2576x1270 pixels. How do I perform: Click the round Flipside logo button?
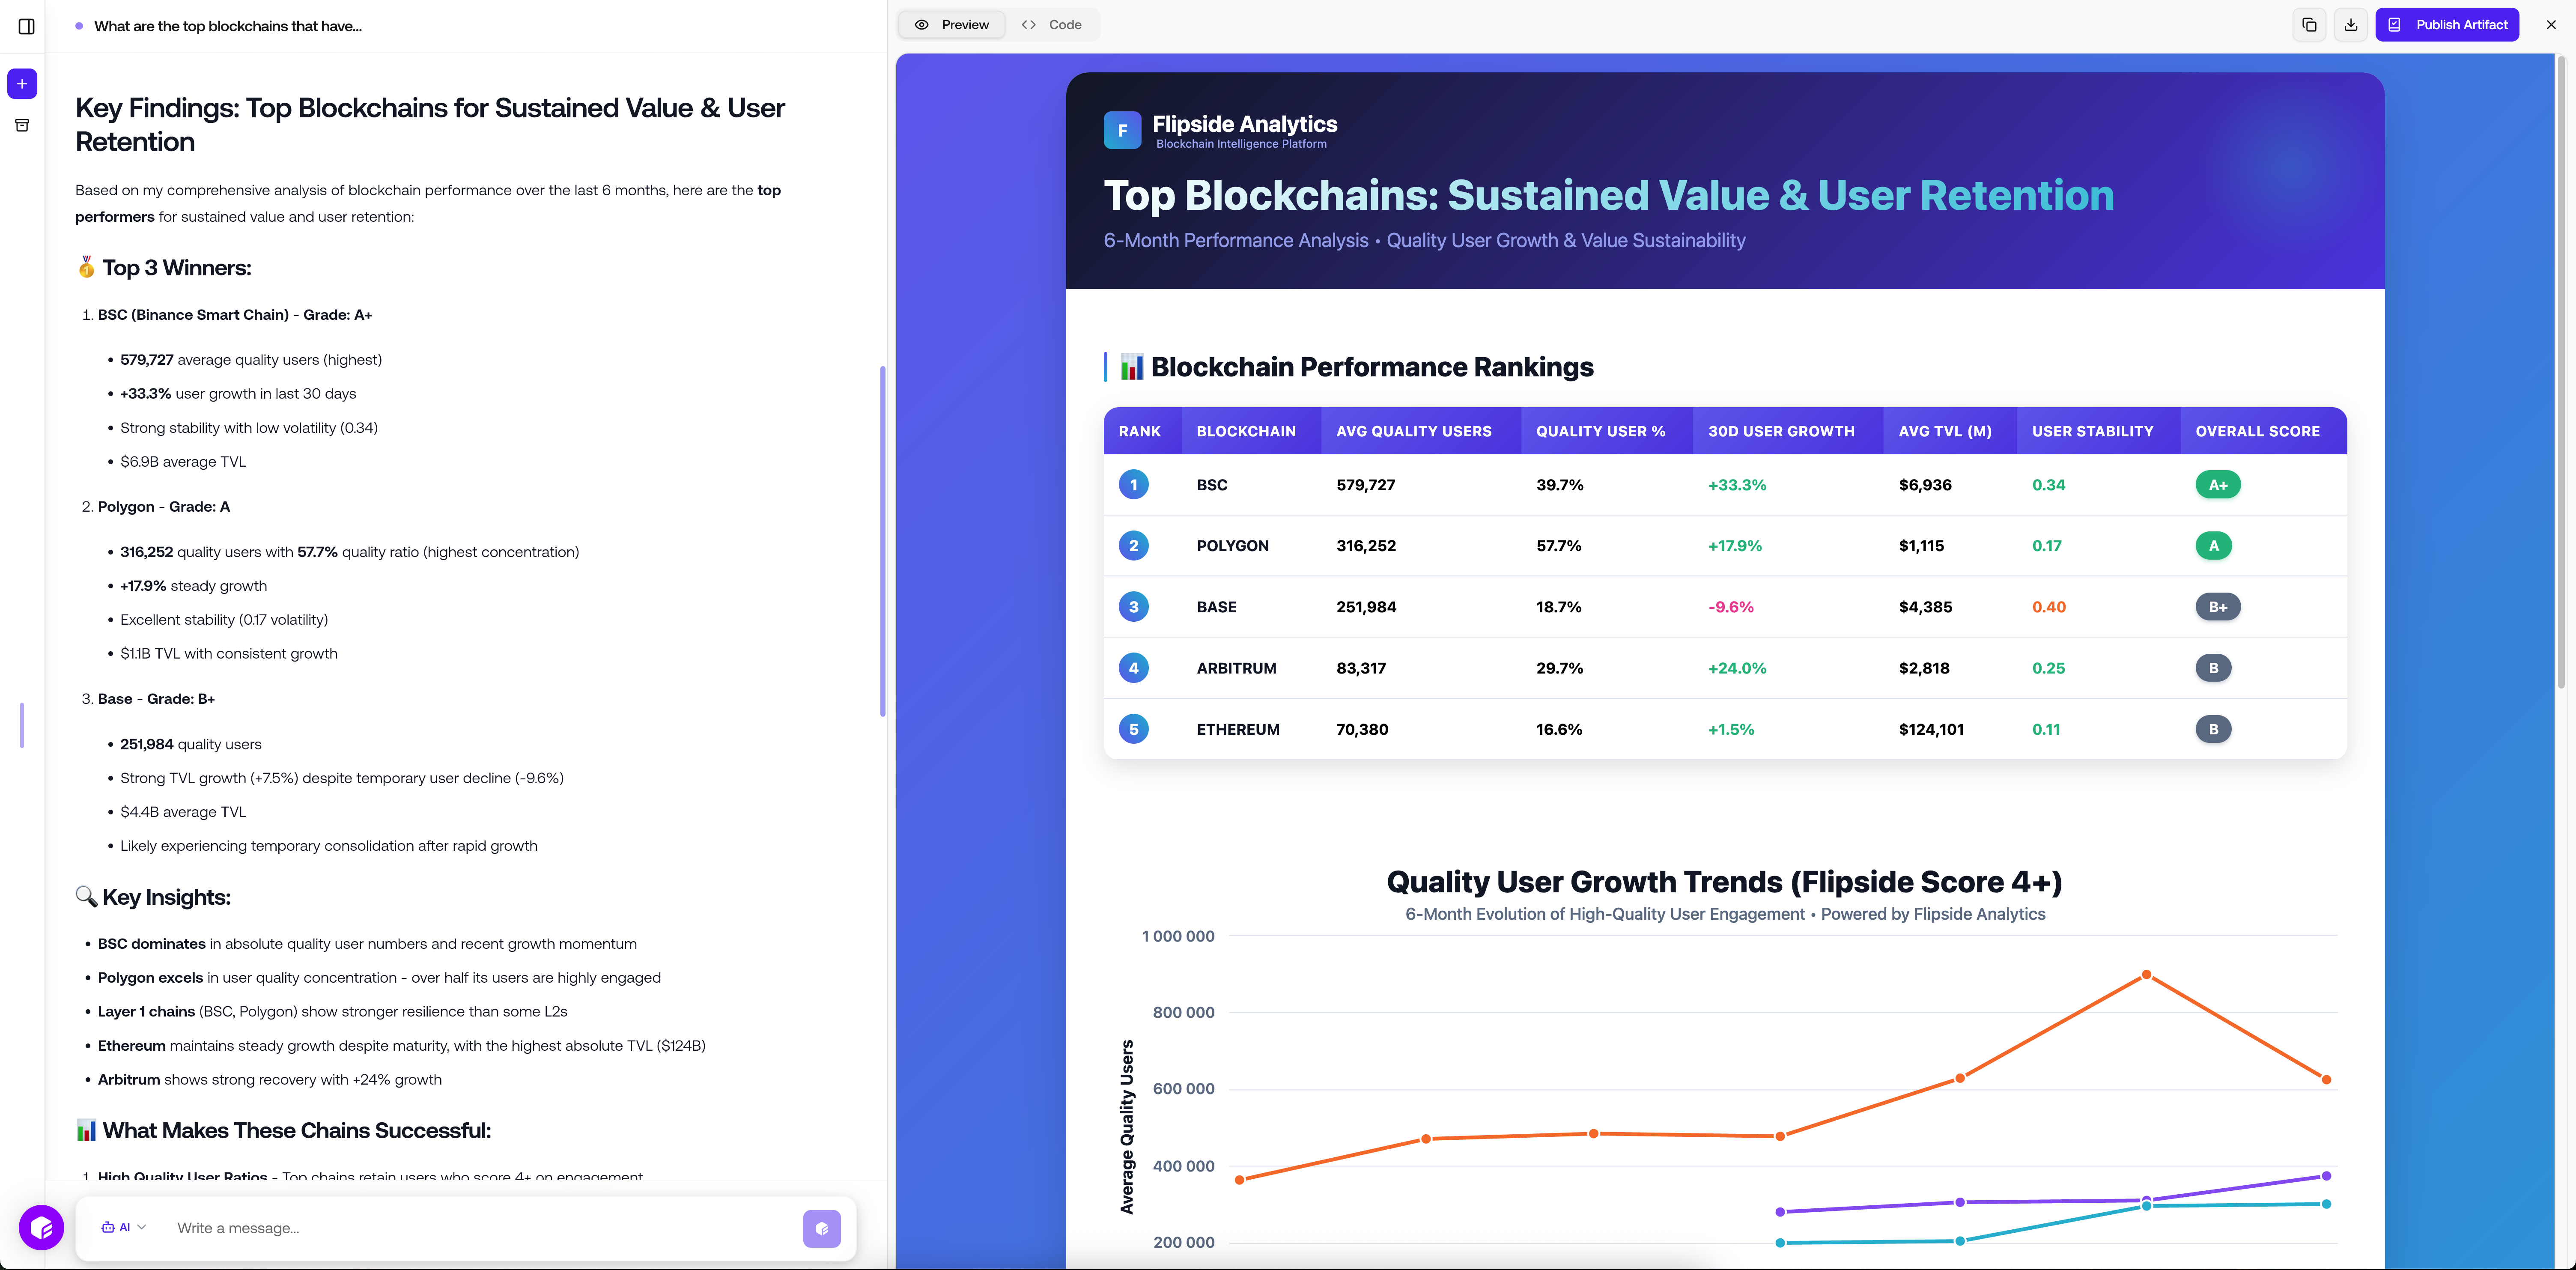pos(41,1227)
